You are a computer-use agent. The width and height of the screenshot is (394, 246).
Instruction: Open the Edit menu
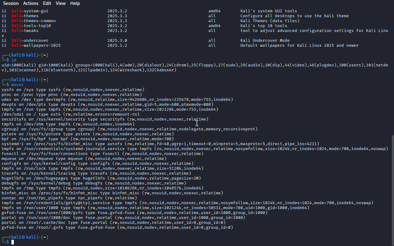pyautogui.click(x=47, y=3)
